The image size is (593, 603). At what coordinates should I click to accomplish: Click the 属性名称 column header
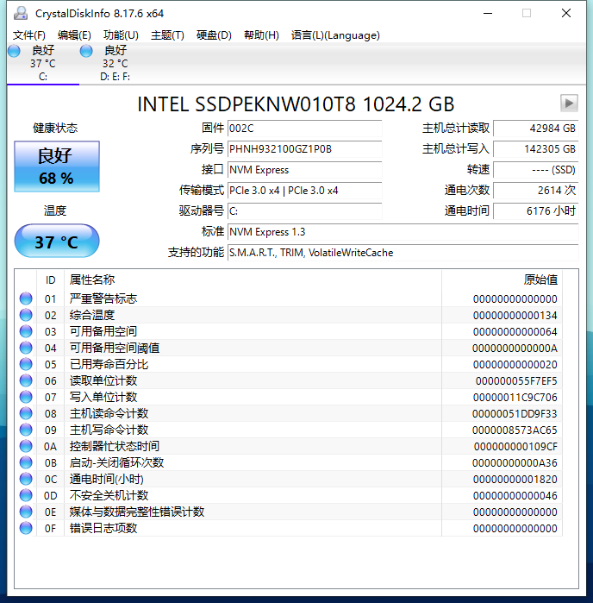pos(253,280)
